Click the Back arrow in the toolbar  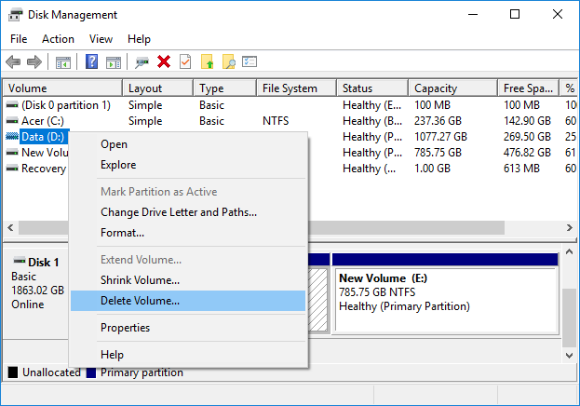pyautogui.click(x=13, y=62)
